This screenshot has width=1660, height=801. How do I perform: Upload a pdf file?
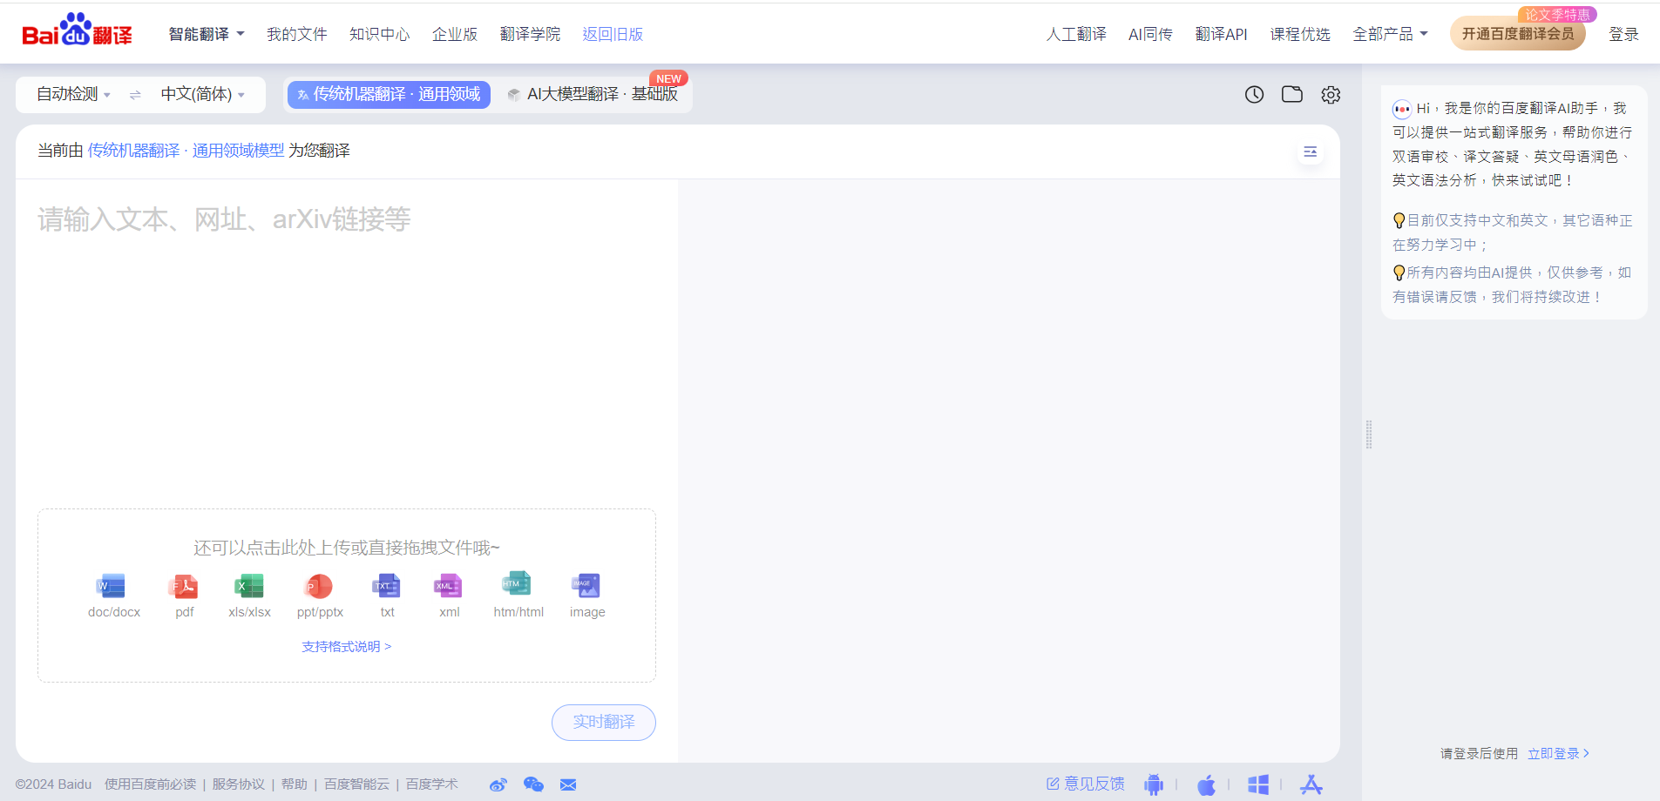[x=184, y=596]
